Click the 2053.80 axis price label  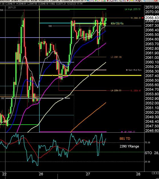point(152,94)
